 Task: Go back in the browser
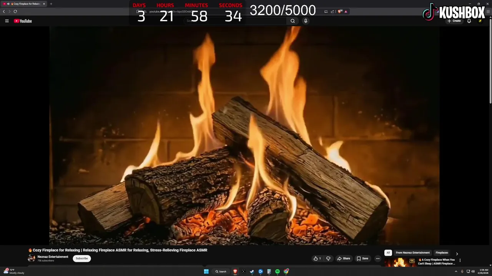[x=4, y=11]
